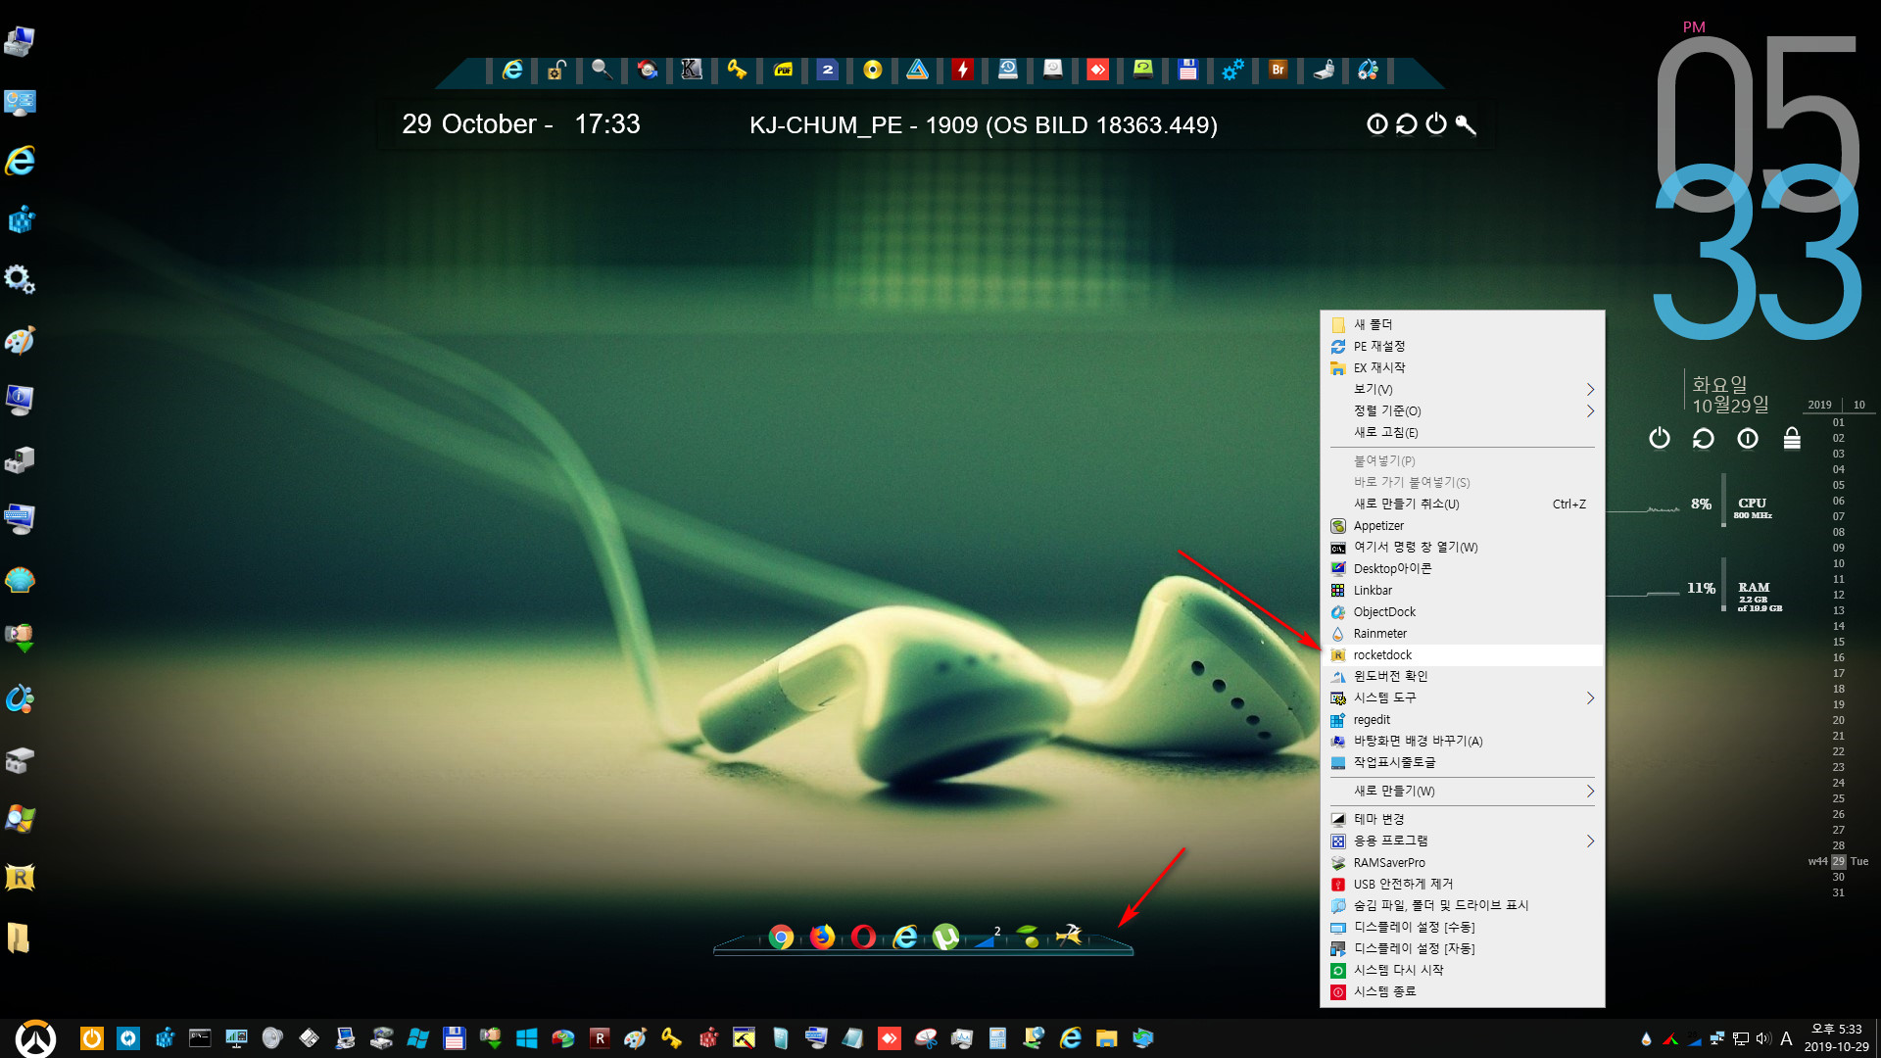Open the PDF tool in top dock
The width and height of the screenshot is (1881, 1058).
(x=783, y=70)
